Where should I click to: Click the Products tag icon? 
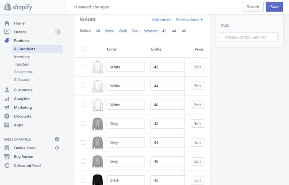pyautogui.click(x=7, y=40)
